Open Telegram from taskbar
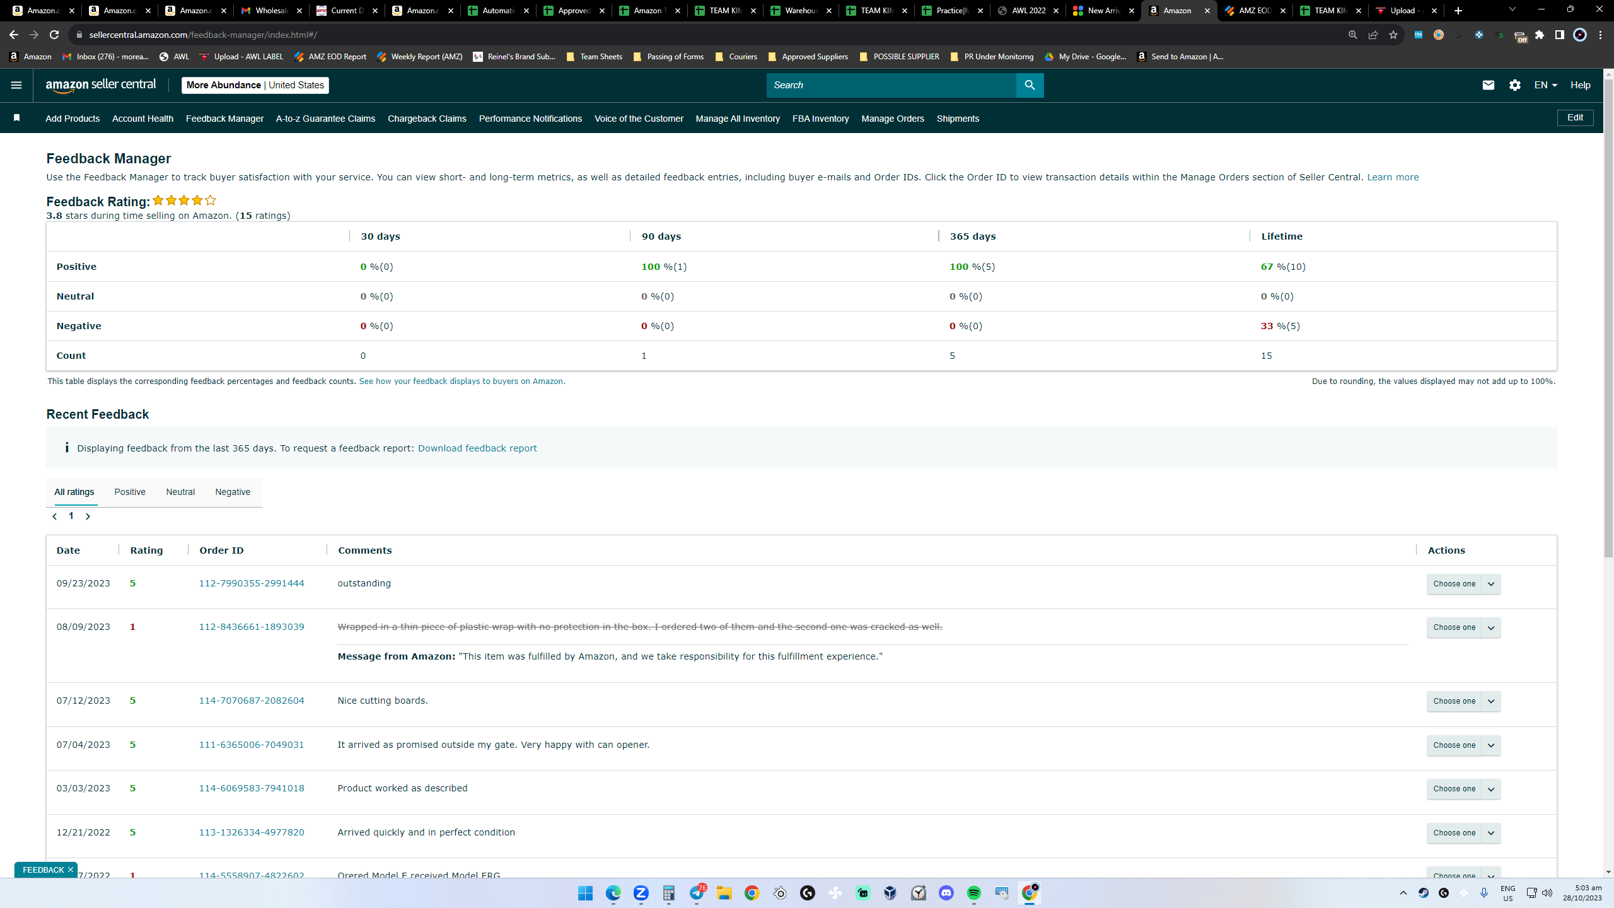 (697, 893)
